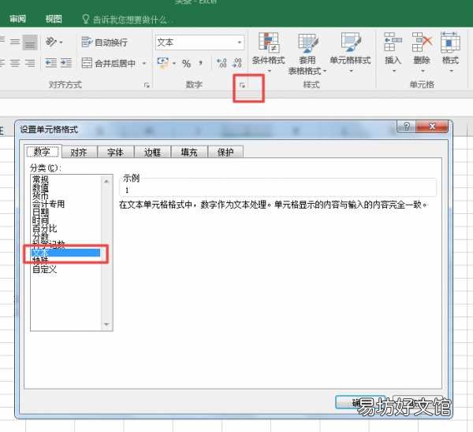Expand the arrow under 插入

coord(394,71)
